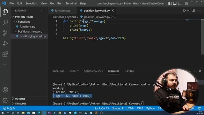This screenshot has height=115, width=204.
Task: Open the Terminal menu
Action: click(x=71, y=4)
